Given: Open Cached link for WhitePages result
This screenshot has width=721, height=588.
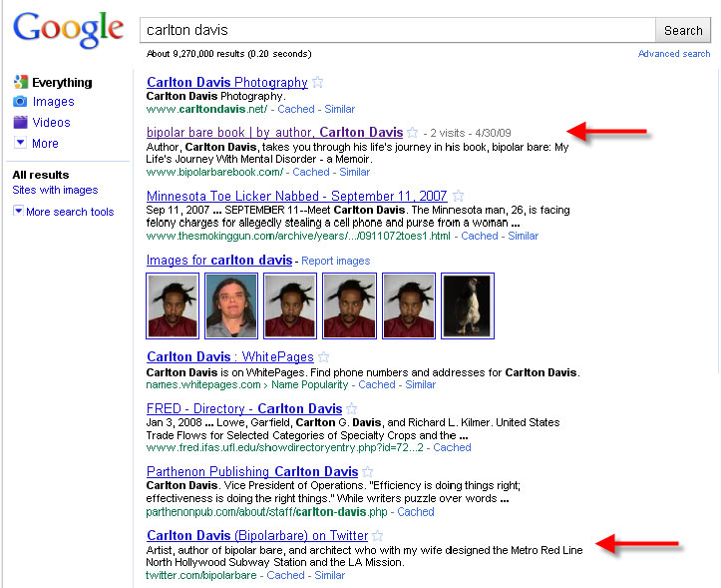Looking at the screenshot, I should (x=377, y=384).
